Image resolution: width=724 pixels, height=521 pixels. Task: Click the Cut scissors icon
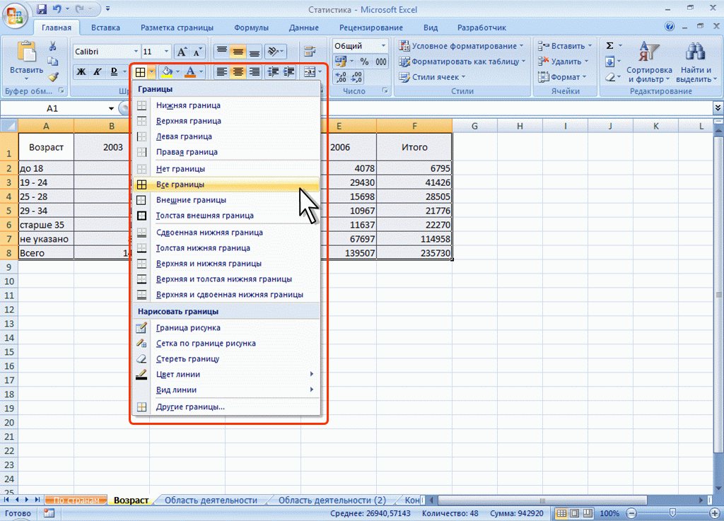53,46
